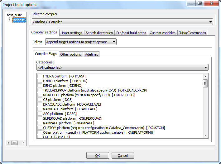Select the Compiler settings tab
Screen dimensions: 221x164
pos(44,32)
